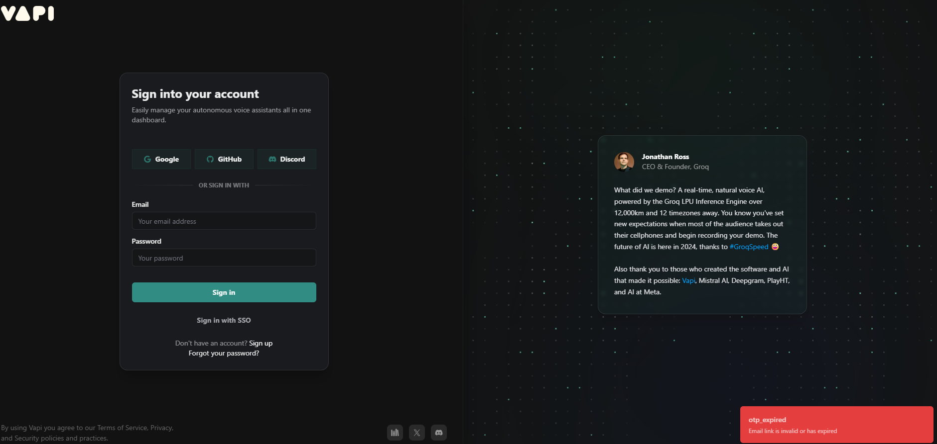937x444 pixels.
Task: Open the docs library icon in footer
Action: pyautogui.click(x=395, y=433)
